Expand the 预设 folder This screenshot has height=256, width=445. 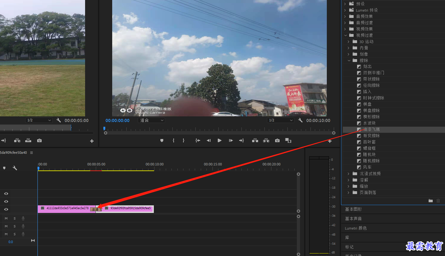pos(345,4)
